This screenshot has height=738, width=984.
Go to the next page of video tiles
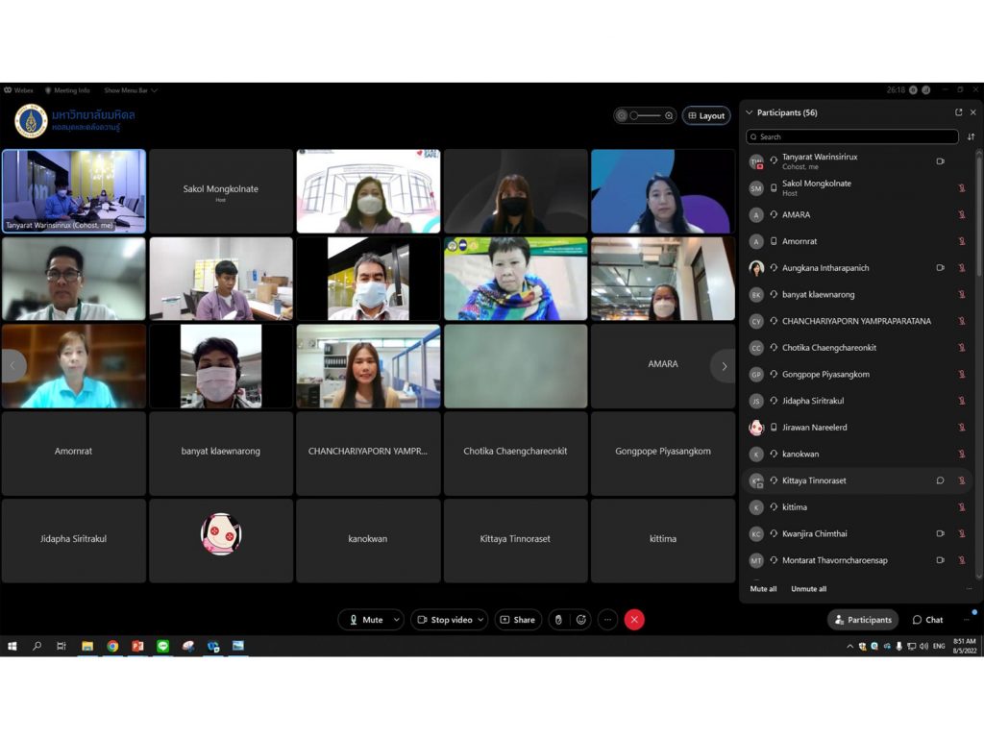(x=724, y=366)
